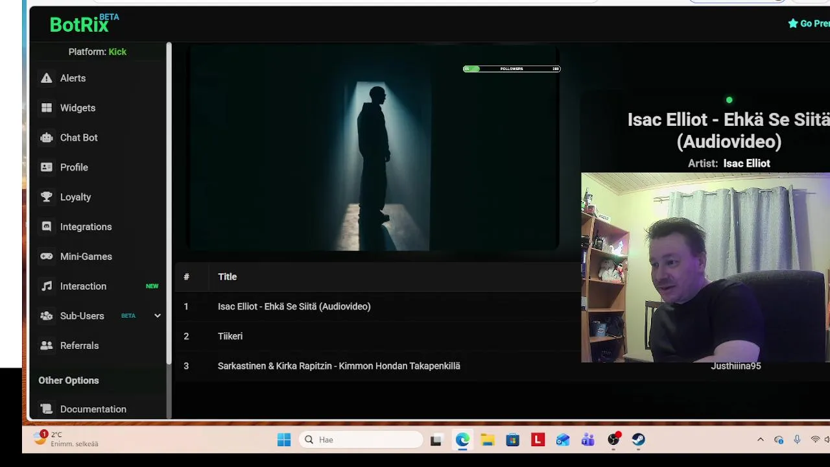830x467 pixels.
Task: Click the followers progress bar on the video
Action: 512,69
